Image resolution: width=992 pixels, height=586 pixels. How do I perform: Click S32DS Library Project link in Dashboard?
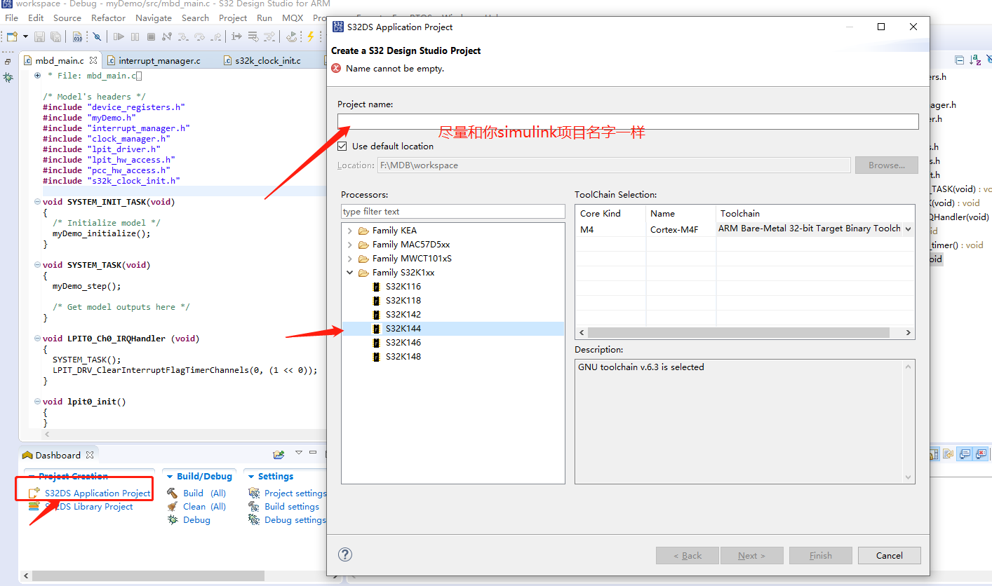pyautogui.click(x=88, y=507)
